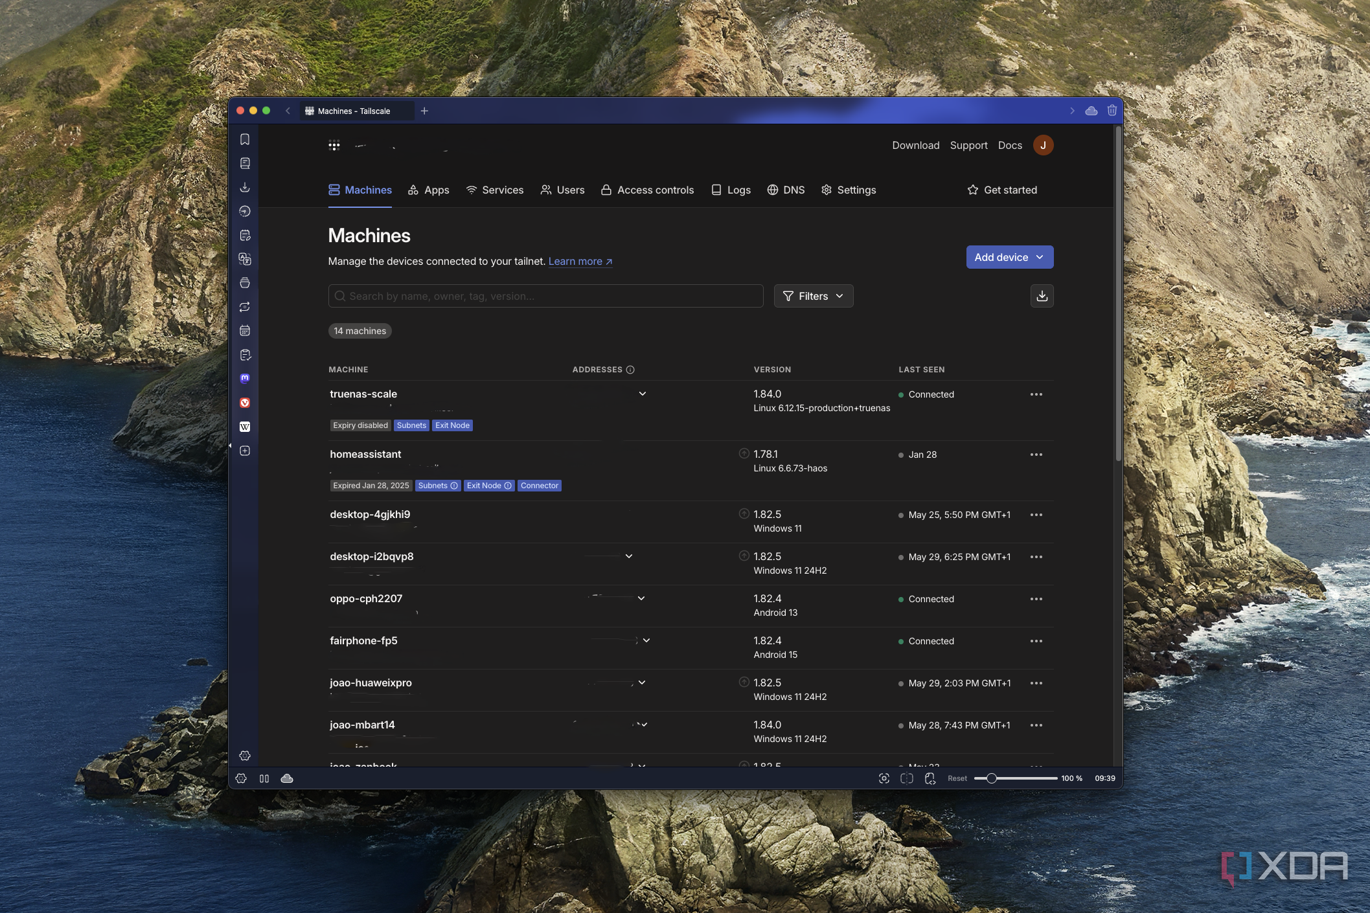Click the Addresses info icon
Viewport: 1370px width, 913px height.
pyautogui.click(x=630, y=370)
